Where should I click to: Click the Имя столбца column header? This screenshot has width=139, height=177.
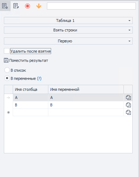[30, 89]
